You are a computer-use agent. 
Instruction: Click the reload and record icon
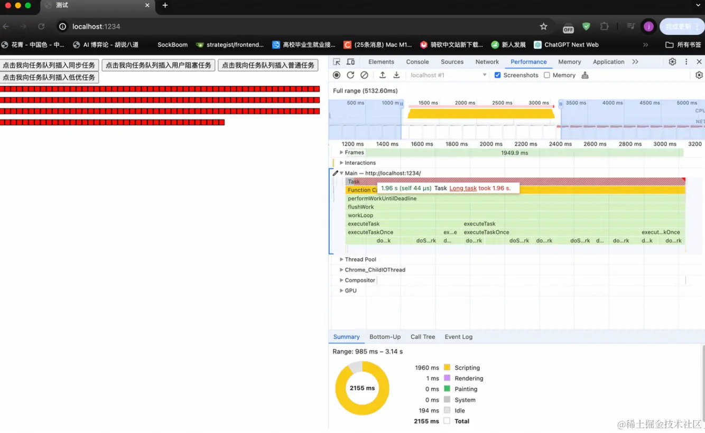350,75
